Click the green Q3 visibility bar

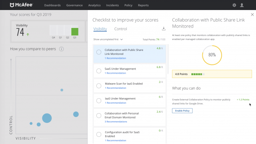[x=75, y=32]
